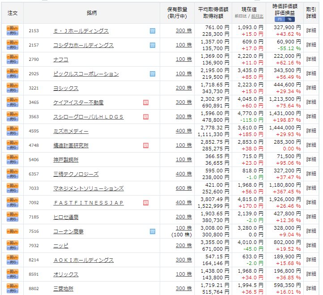The image size is (323, 295).
Task: Open the FASTFITNESSJAP stock link
Action: click(89, 203)
